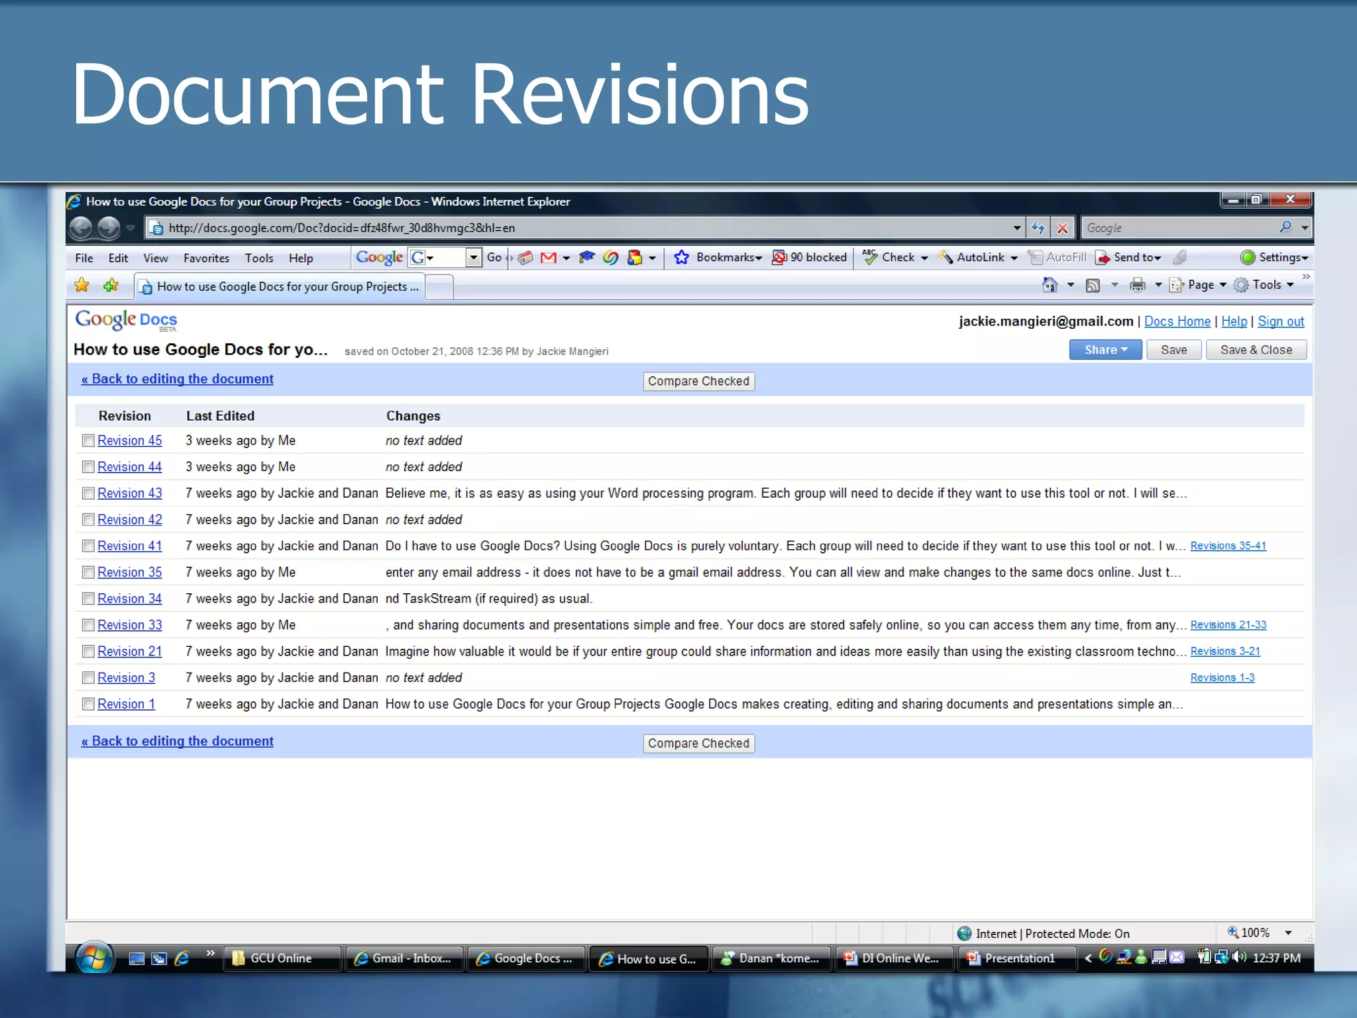The width and height of the screenshot is (1357, 1018).
Task: Open the Page dropdown in command bar
Action: click(1207, 285)
